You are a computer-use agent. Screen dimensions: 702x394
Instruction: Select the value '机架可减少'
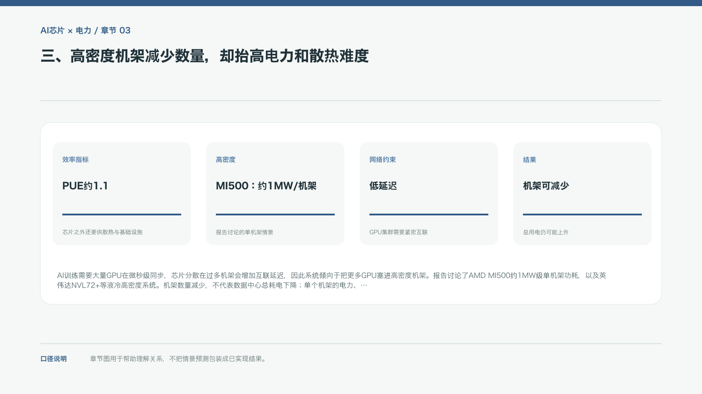click(x=546, y=186)
